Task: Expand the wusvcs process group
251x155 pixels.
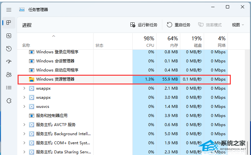Action: 24,107
